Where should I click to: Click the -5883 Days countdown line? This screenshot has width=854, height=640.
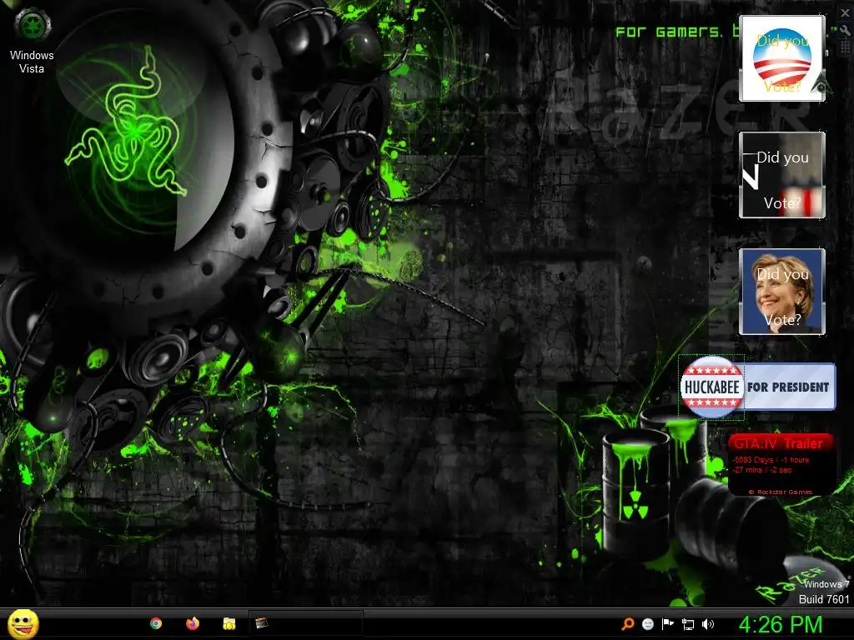[771, 460]
